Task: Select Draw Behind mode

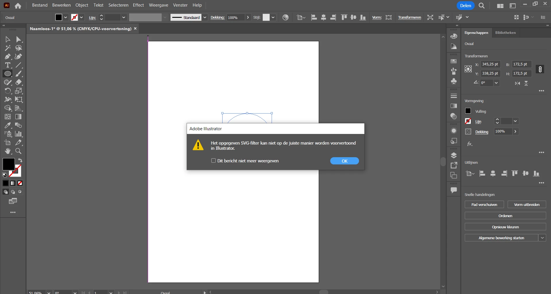Action: pos(13,192)
